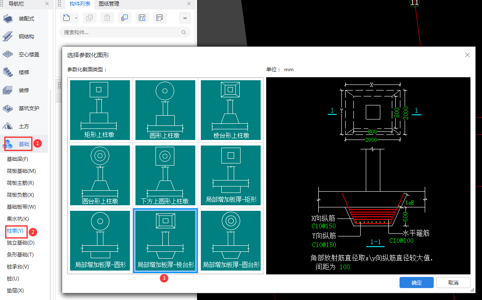Click the delete trash icon in component toolbar
This screenshot has width=482, height=300.
(107, 18)
